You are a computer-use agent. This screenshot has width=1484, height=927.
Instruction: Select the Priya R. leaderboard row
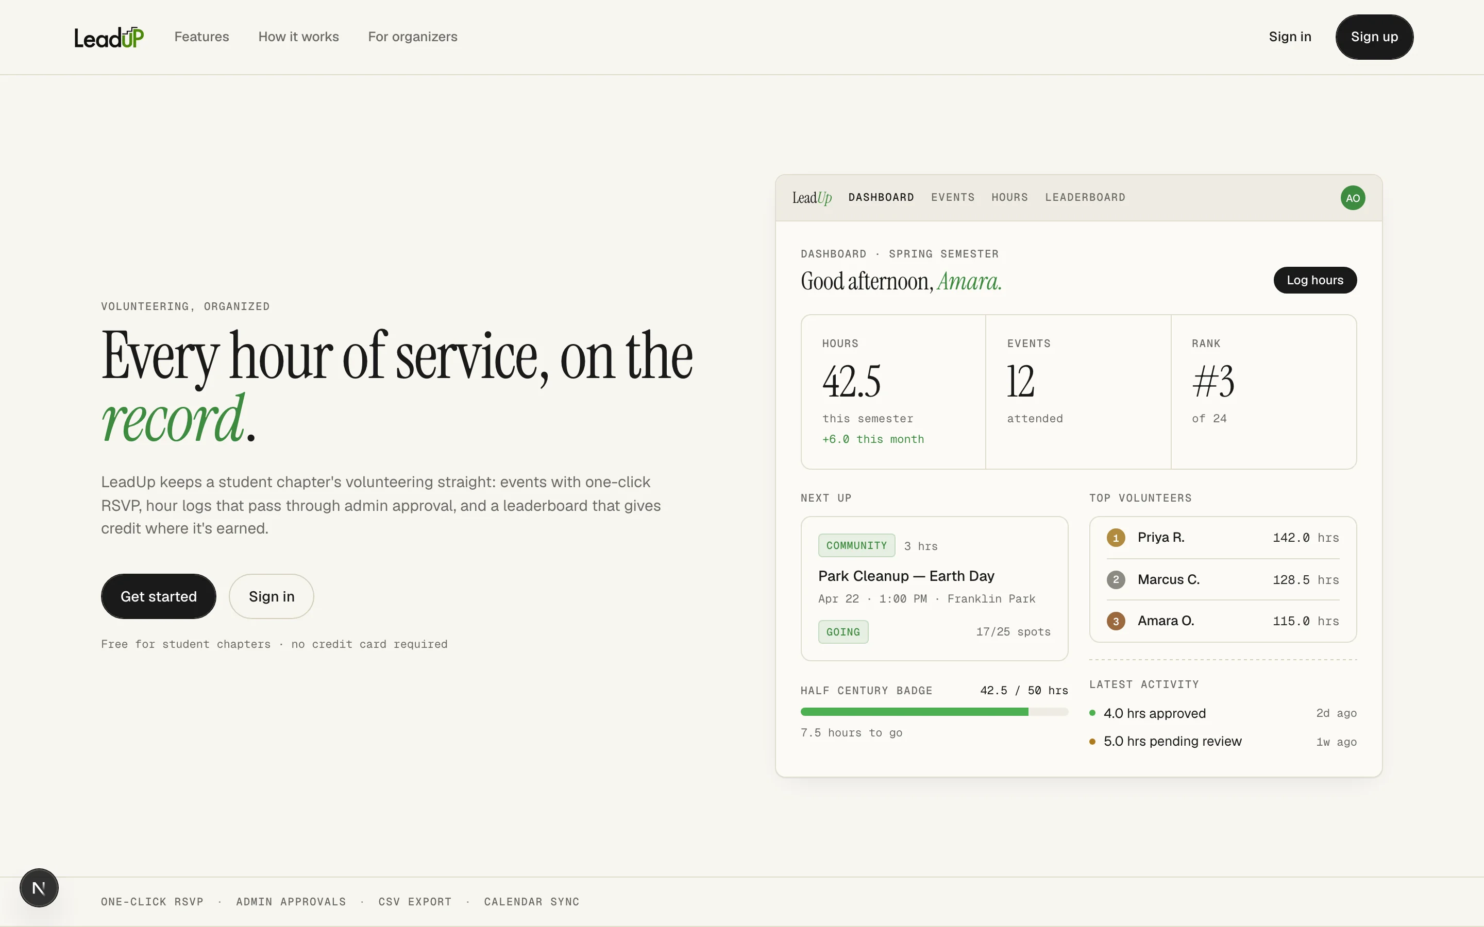(x=1223, y=538)
